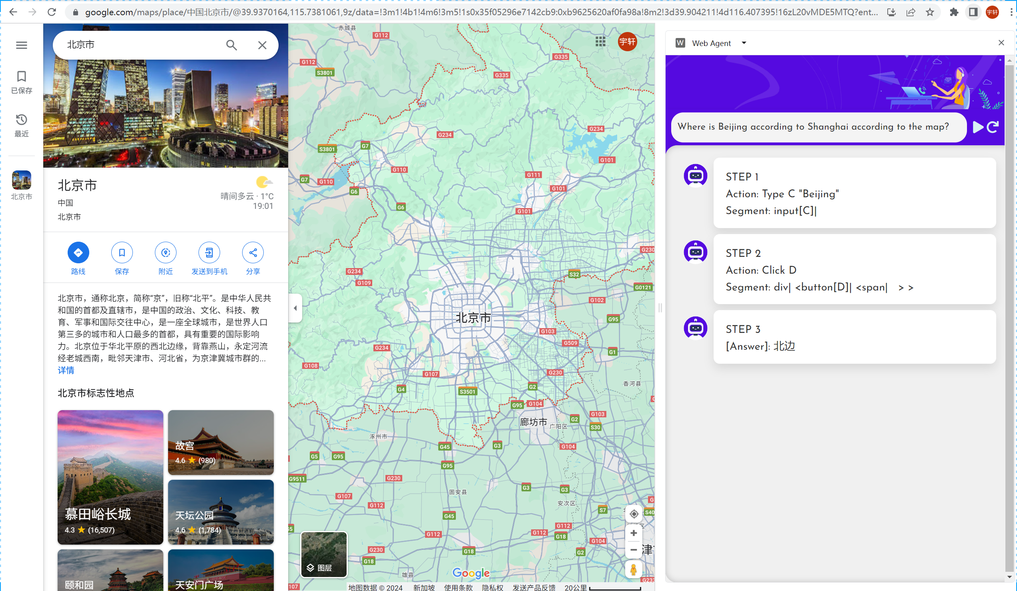1017x591 pixels.
Task: Open 详情 details link
Action: pyautogui.click(x=66, y=371)
